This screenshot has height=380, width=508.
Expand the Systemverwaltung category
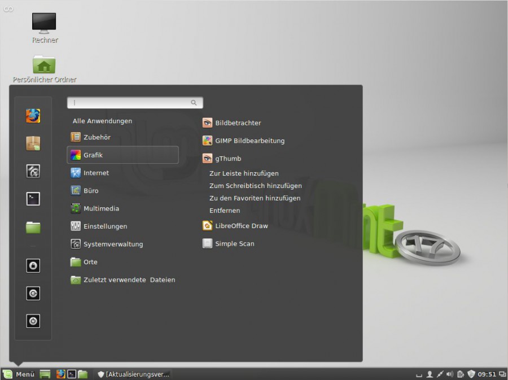(113, 244)
